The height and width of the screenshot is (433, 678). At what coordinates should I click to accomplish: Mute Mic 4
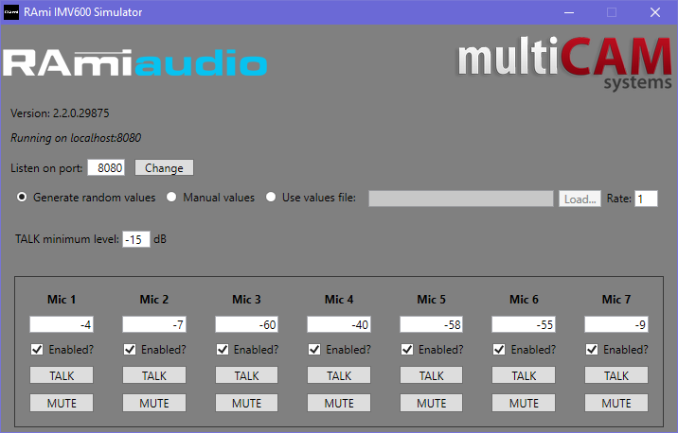tap(339, 403)
